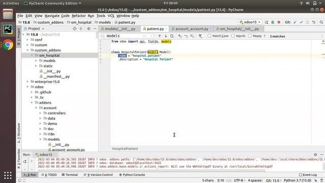This screenshot has width=325, height=183.
Task: Click the search filter funnel icon
Action: 200,36
